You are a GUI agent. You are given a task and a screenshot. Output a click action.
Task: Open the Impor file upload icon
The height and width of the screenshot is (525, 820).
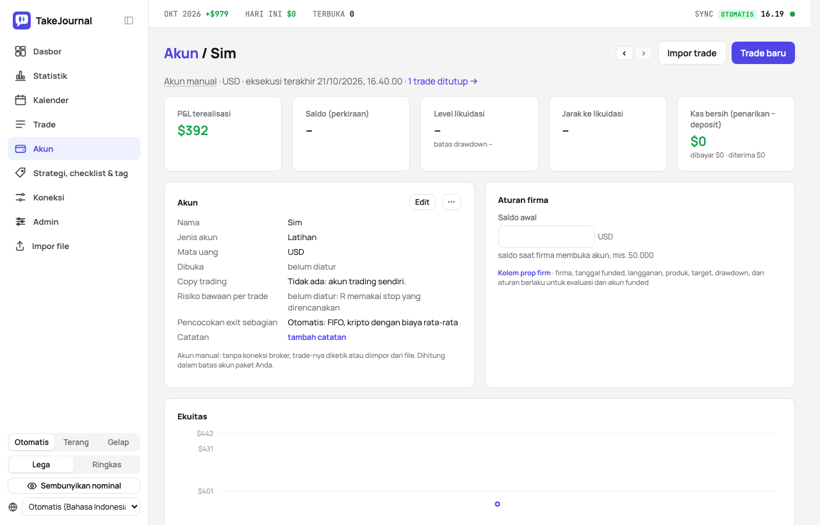tap(20, 246)
